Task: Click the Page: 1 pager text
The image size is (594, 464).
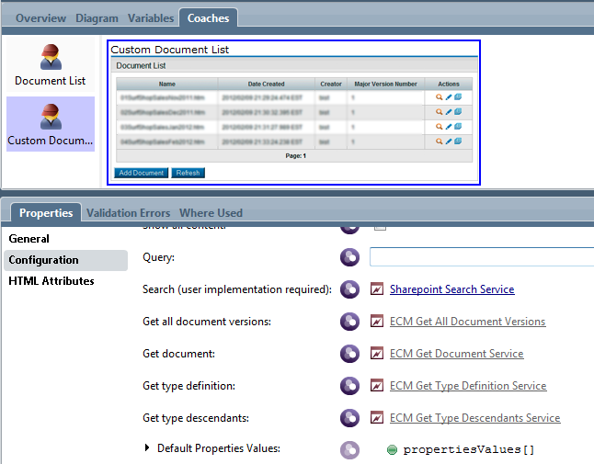Action: [x=295, y=156]
